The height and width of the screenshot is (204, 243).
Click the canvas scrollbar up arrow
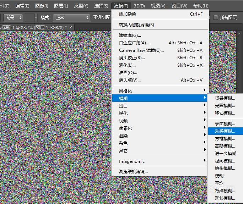[239, 34]
